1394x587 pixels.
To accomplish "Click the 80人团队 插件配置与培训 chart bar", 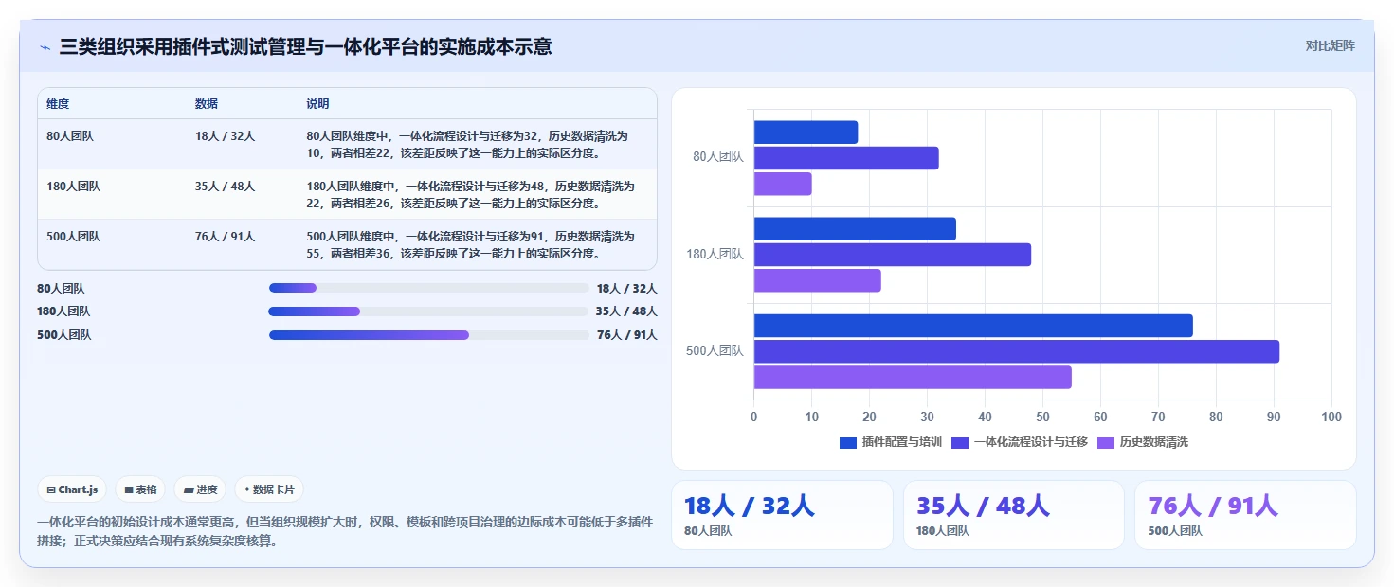I will point(806,133).
